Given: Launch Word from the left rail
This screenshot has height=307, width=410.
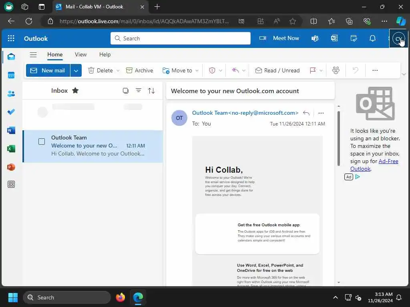Looking at the screenshot, I should (11, 130).
